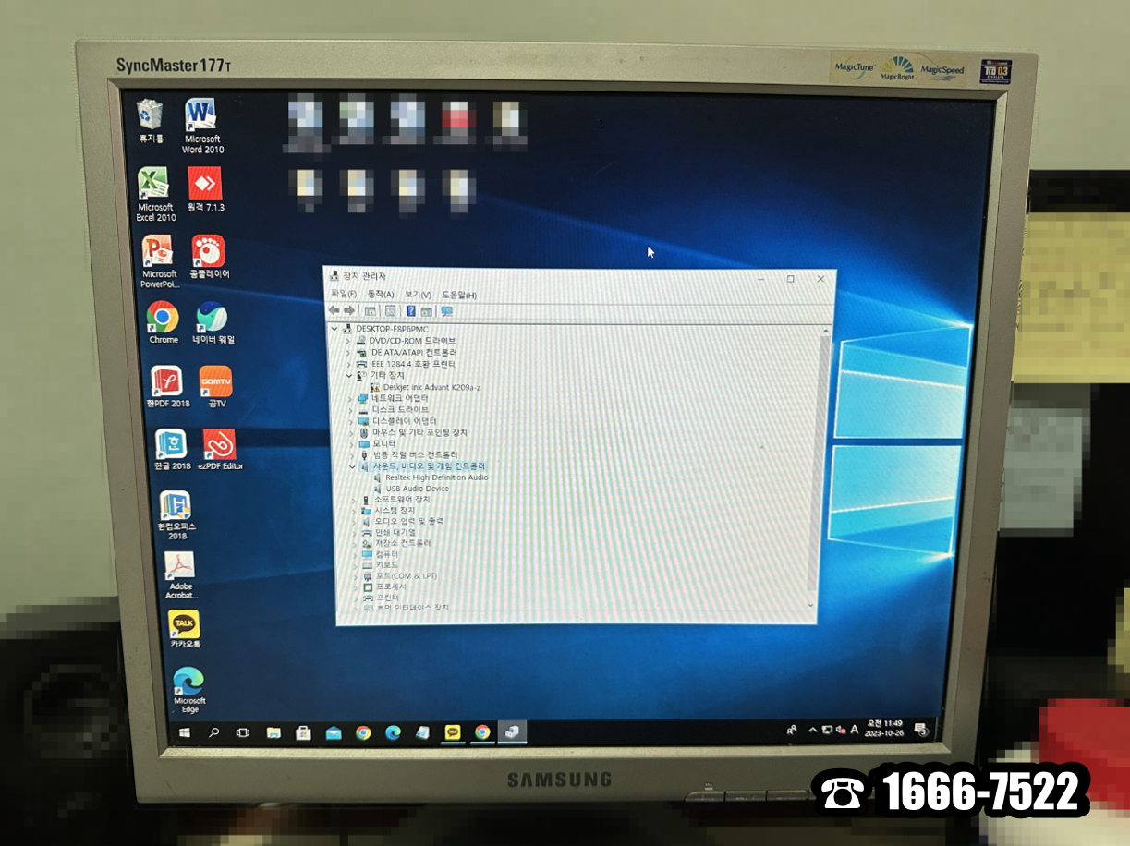
Task: Select the 네이버 웨일 desktop icon
Action: click(213, 322)
